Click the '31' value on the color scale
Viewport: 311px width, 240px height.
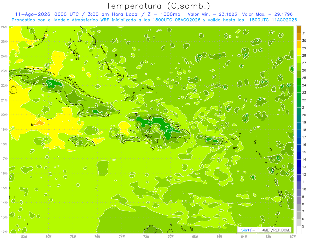[304, 33]
